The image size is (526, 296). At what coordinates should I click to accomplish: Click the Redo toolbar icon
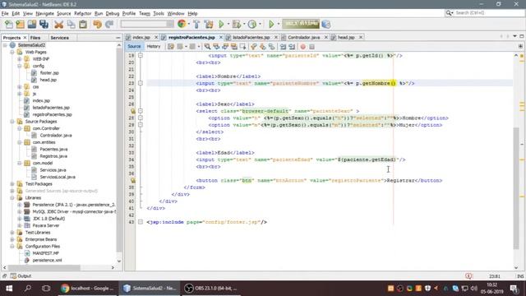pyautogui.click(x=109, y=24)
